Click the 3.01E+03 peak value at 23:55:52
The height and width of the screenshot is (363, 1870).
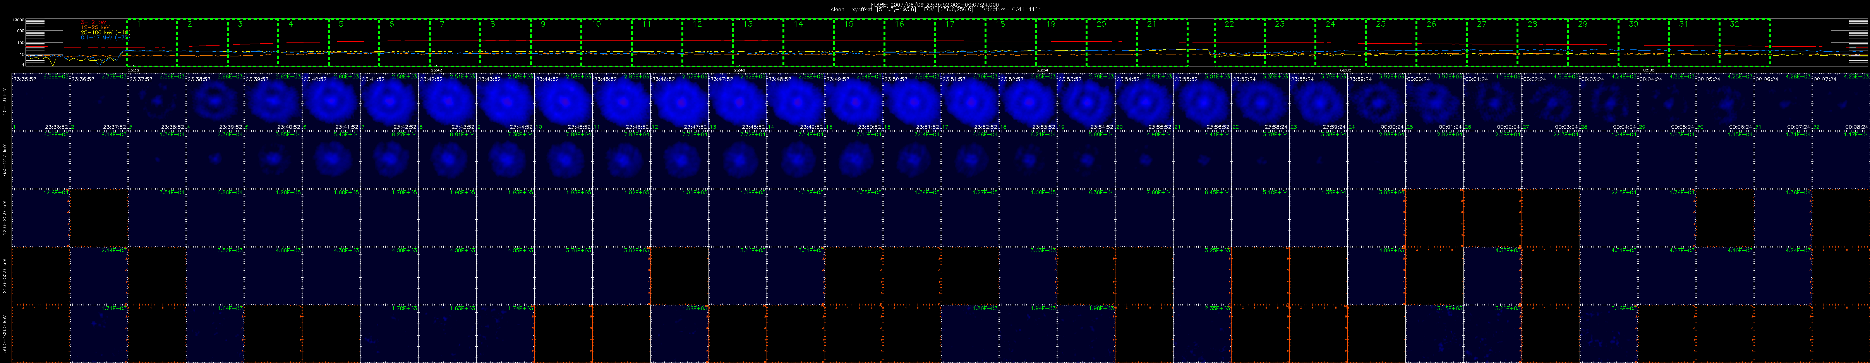[1216, 76]
